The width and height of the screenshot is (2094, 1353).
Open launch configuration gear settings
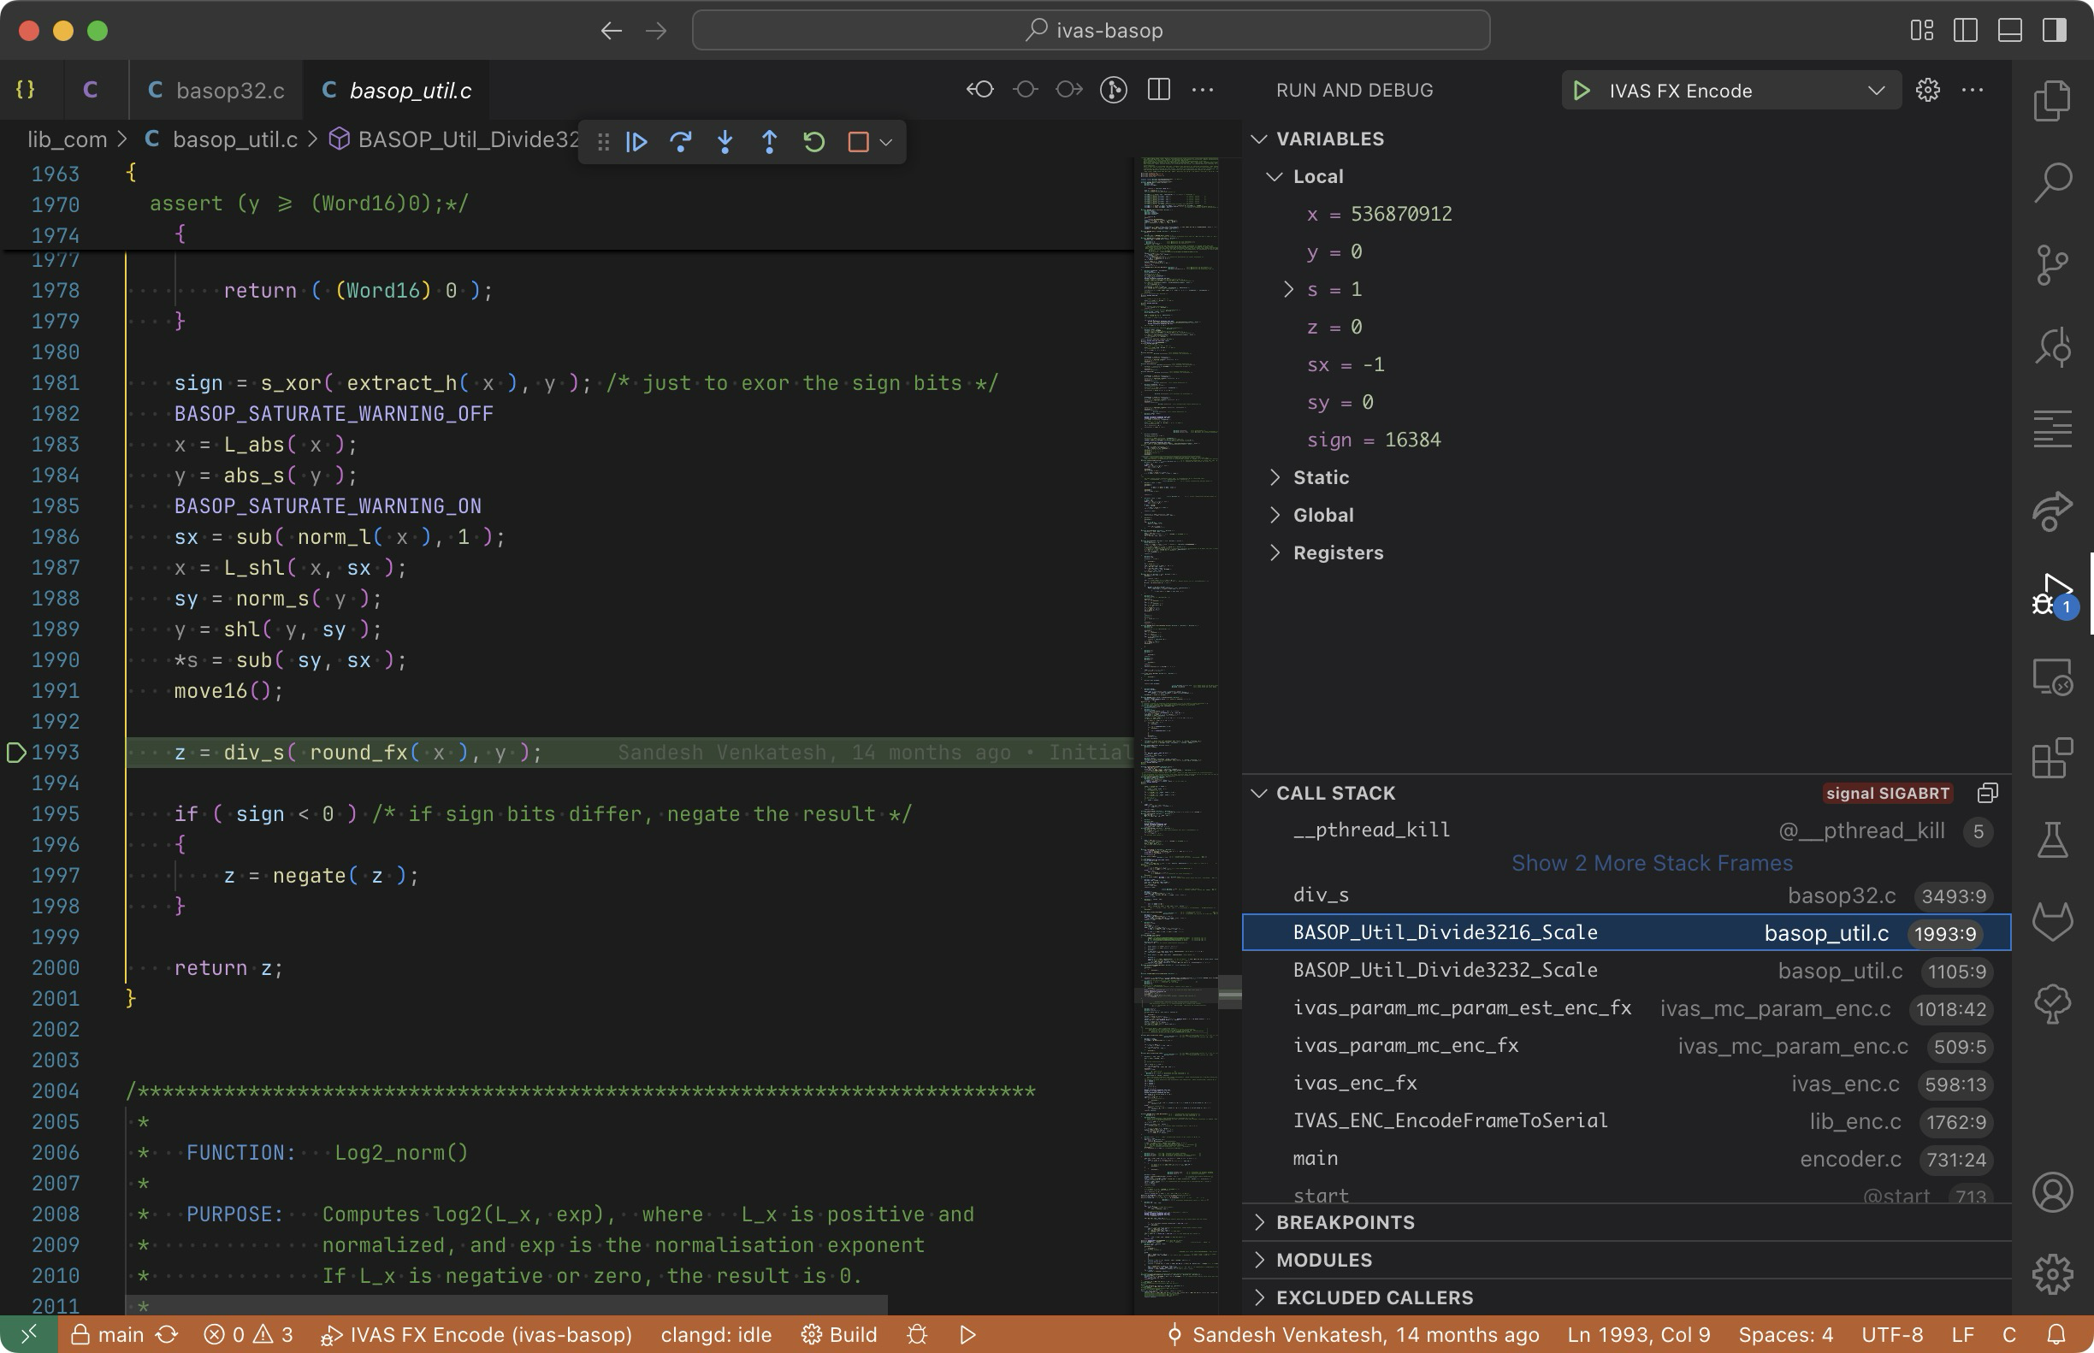click(x=1928, y=91)
